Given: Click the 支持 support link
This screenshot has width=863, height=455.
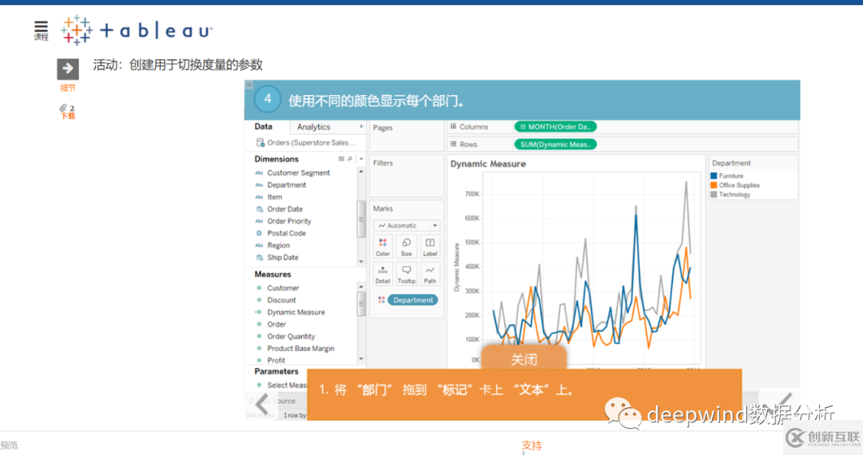Looking at the screenshot, I should click(531, 445).
